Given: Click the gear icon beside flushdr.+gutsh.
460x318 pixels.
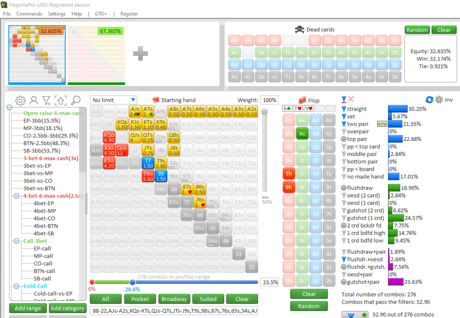Looking at the screenshot, I should pyautogui.click(x=344, y=267).
